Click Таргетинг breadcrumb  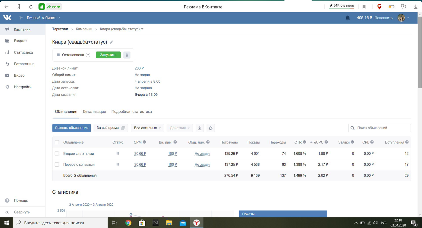tap(60, 29)
